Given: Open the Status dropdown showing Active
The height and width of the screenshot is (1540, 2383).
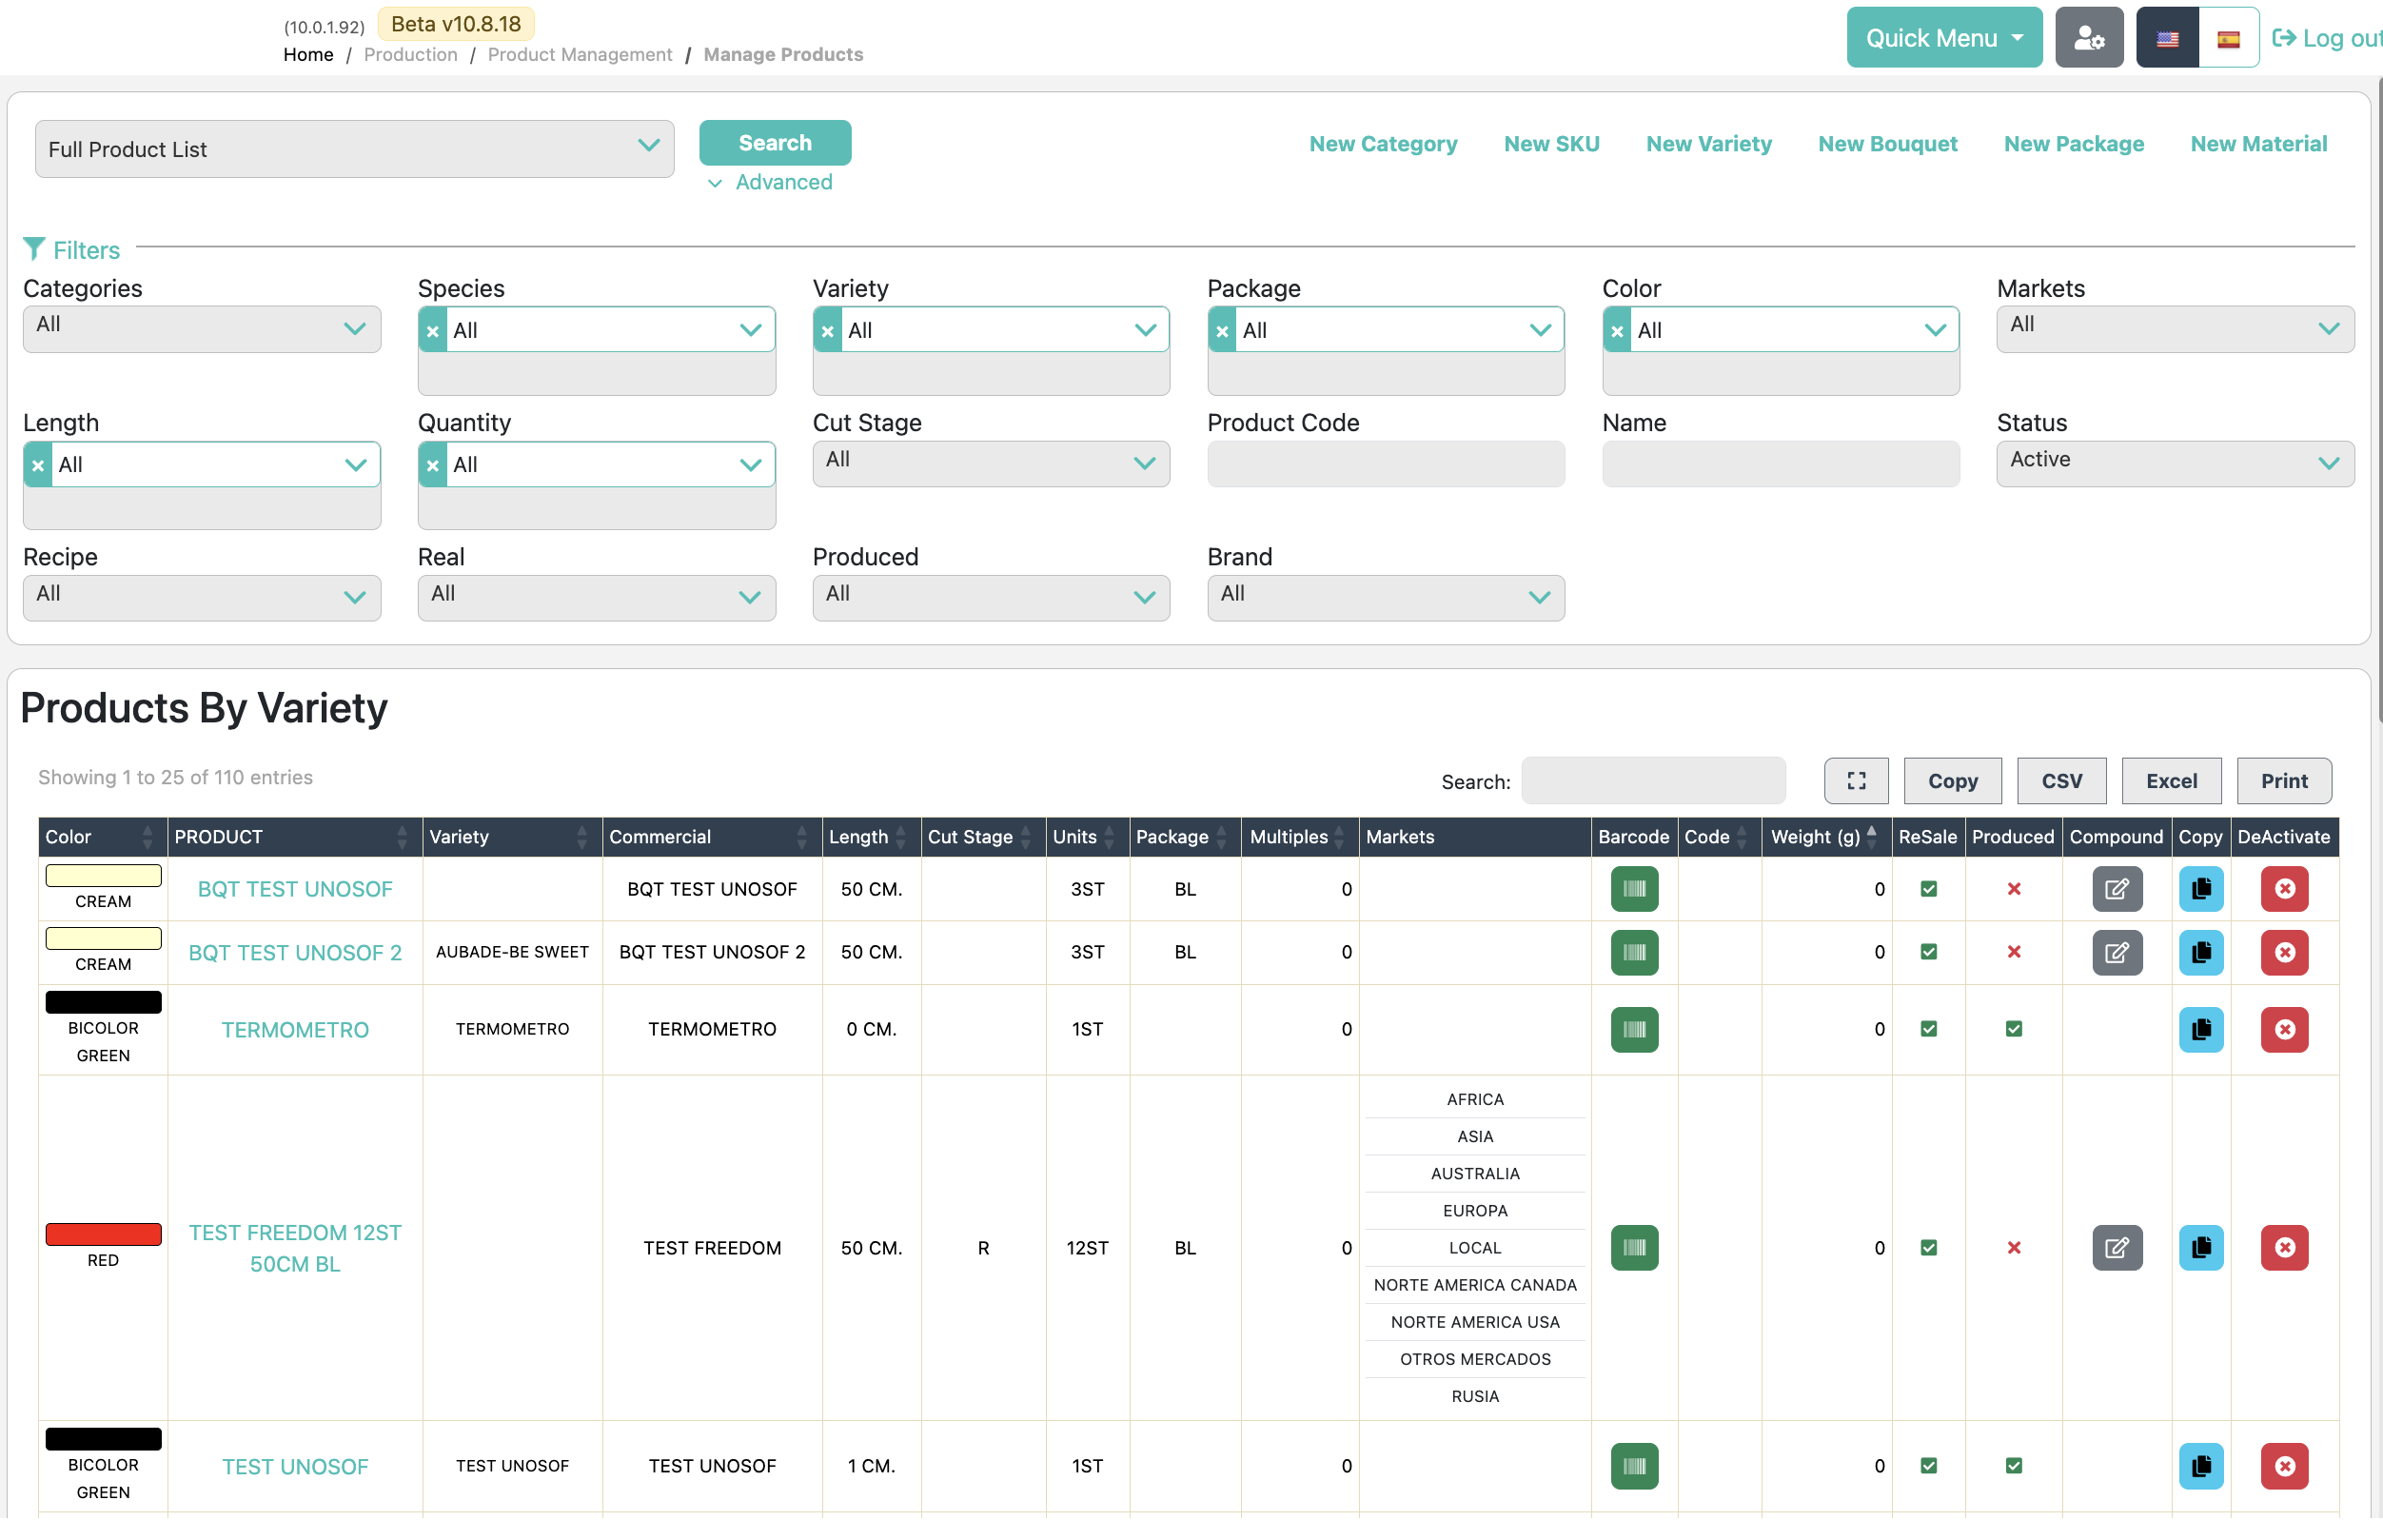Looking at the screenshot, I should coord(2174,462).
